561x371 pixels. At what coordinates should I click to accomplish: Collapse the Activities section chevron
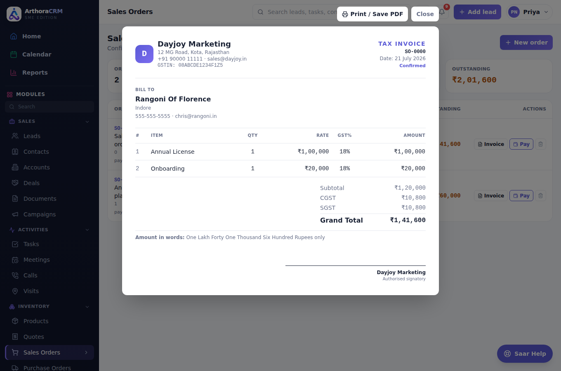click(87, 230)
